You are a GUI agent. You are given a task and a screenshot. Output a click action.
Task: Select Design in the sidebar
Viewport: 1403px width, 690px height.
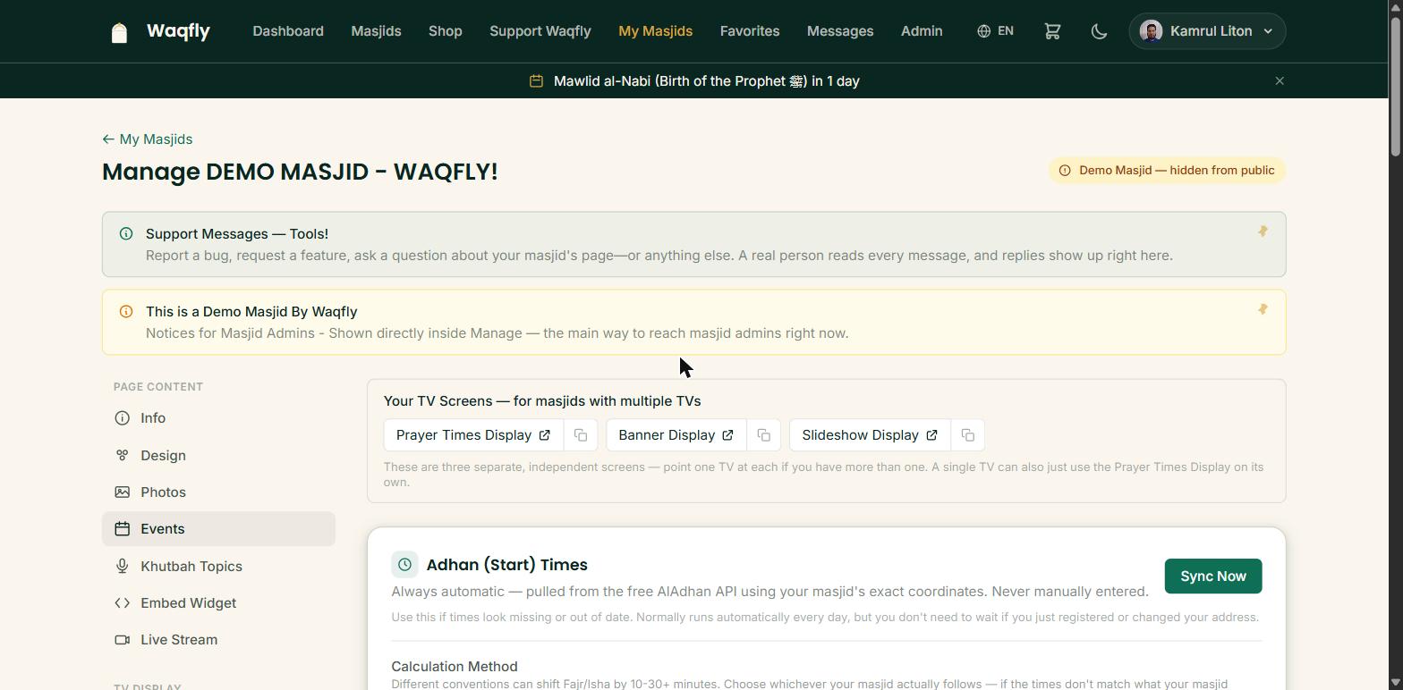[x=218, y=456]
